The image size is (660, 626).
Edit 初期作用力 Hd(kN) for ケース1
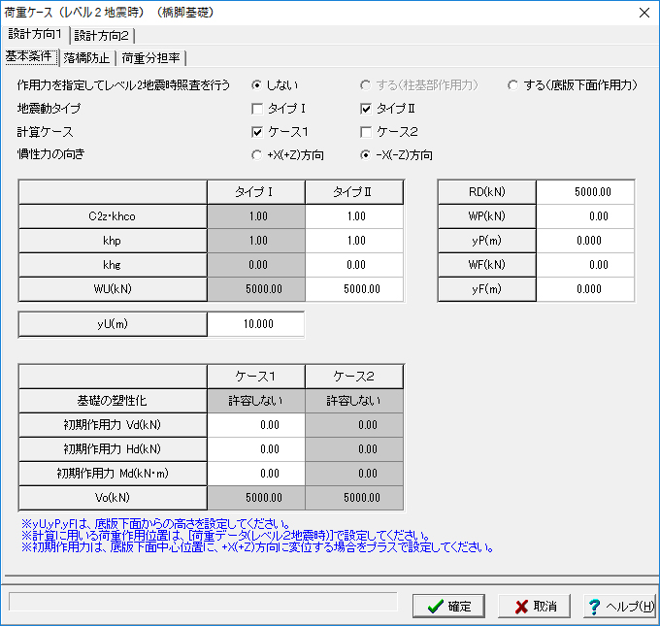pyautogui.click(x=256, y=449)
